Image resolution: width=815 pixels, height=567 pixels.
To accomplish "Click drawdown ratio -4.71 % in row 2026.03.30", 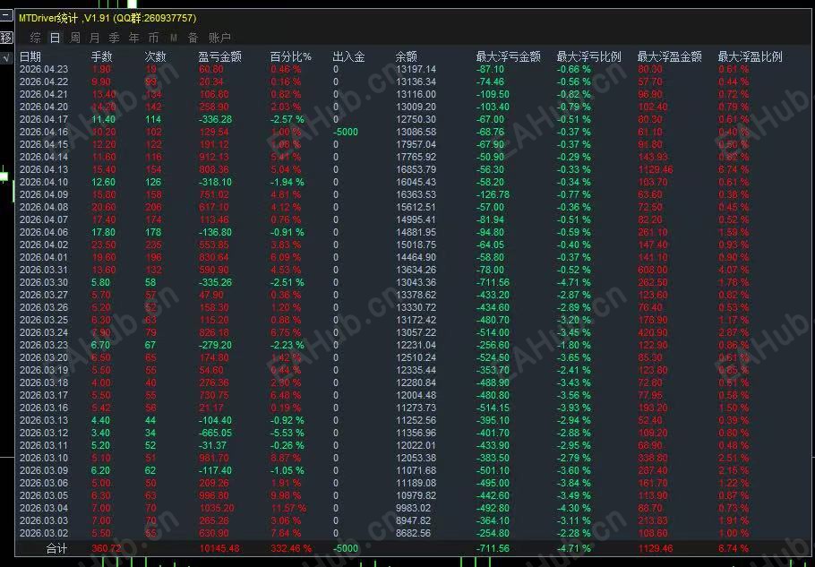I will [574, 282].
